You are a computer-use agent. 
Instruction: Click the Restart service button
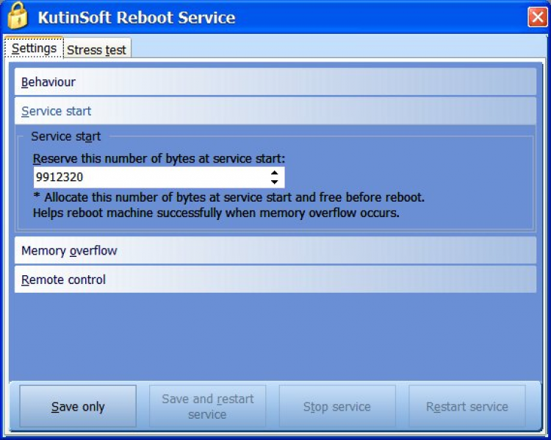coord(467,406)
